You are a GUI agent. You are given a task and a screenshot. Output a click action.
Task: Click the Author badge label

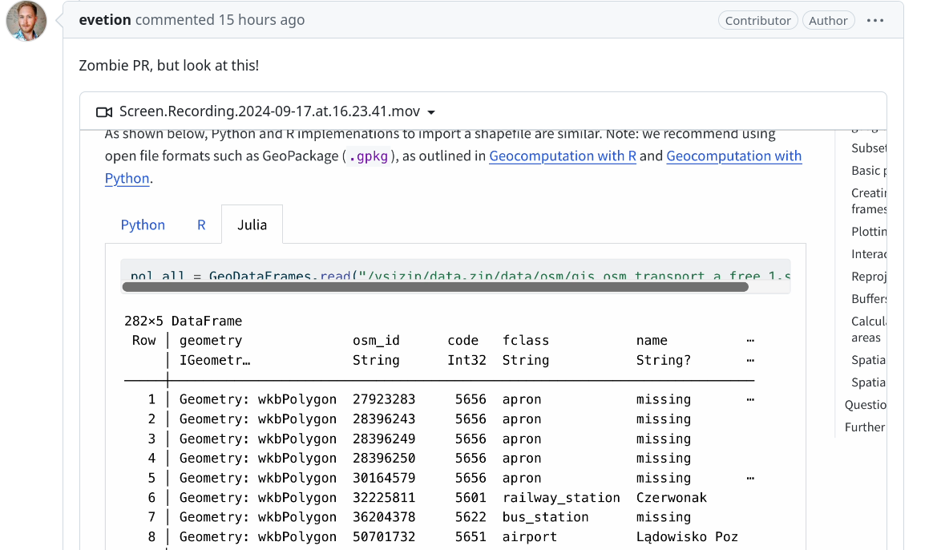tap(828, 21)
